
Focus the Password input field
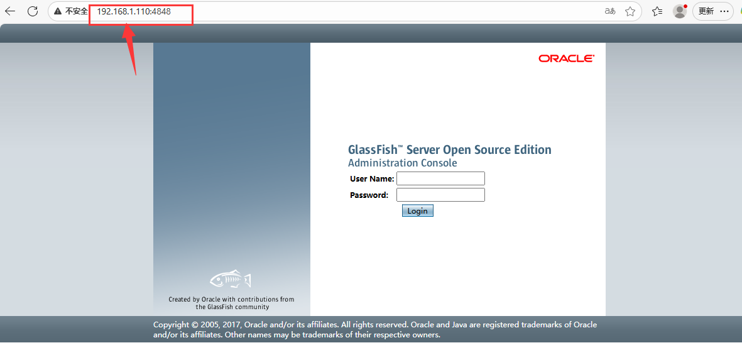pyautogui.click(x=440, y=195)
